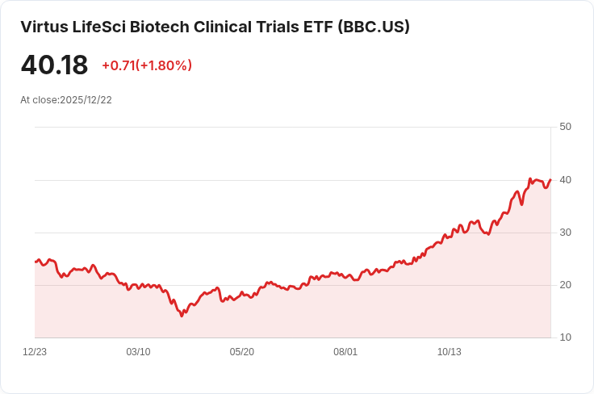Click the 40.18 closing price
Image resolution: width=594 pixels, height=394 pixels.
[54, 65]
